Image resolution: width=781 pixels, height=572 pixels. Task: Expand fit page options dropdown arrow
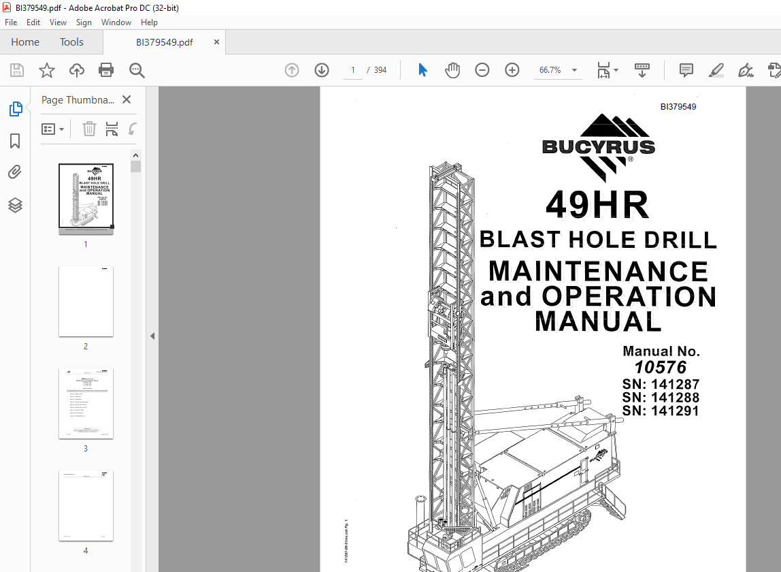(x=616, y=70)
